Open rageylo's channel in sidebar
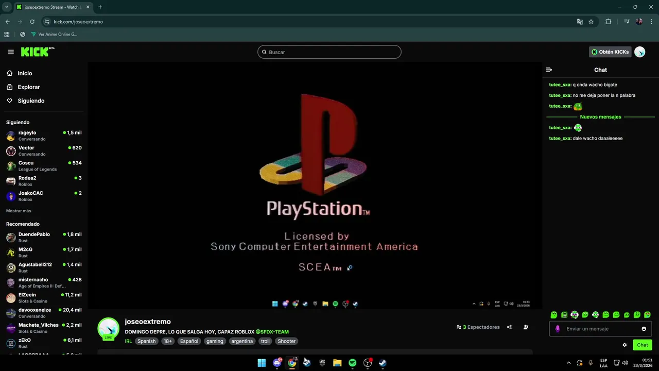The width and height of the screenshot is (659, 371). 44,136
